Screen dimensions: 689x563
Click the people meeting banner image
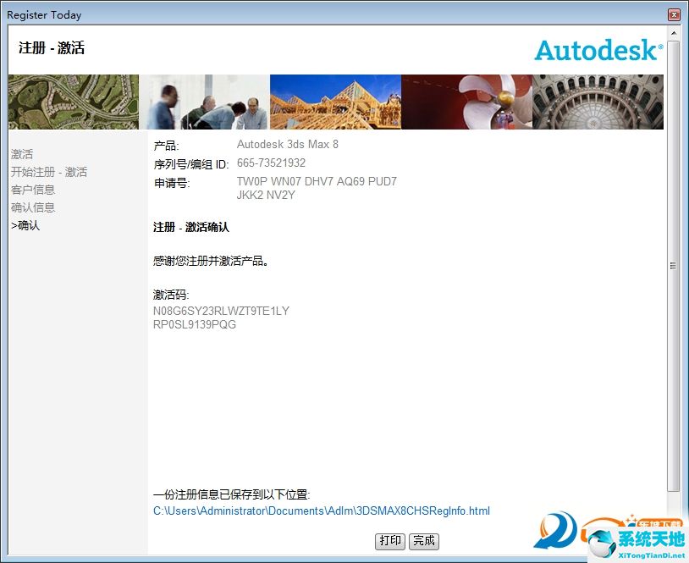tap(204, 102)
